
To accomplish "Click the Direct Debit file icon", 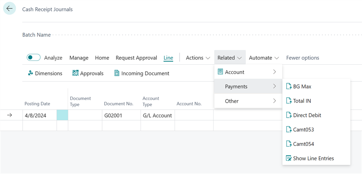I will 289,115.
